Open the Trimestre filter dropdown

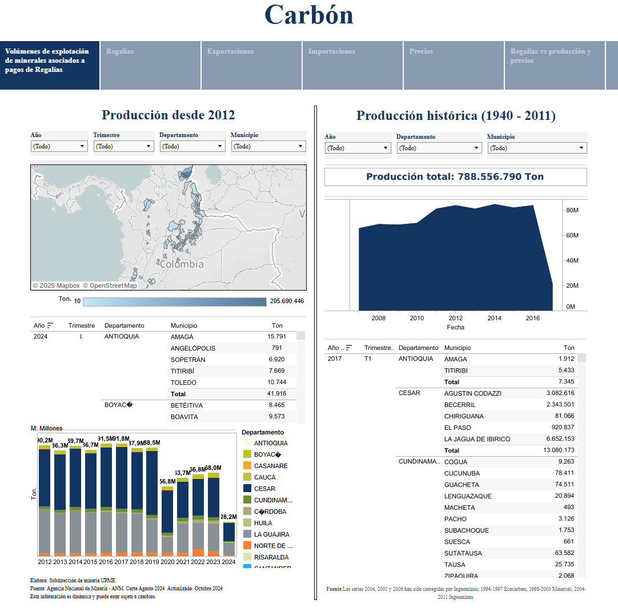(x=123, y=146)
